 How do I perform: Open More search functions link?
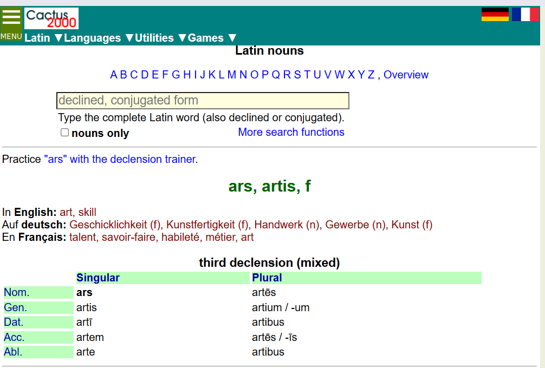pos(291,132)
